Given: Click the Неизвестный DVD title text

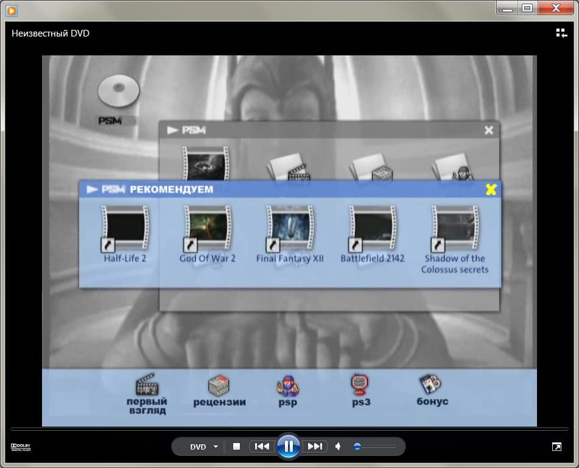Looking at the screenshot, I should (x=50, y=33).
